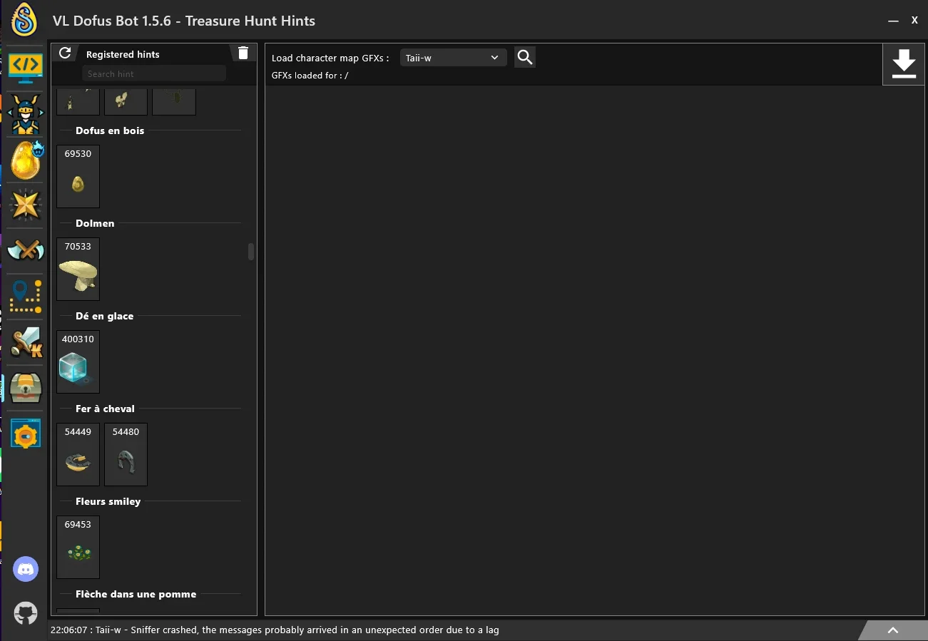
Task: Open the sword with K icon
Action: (26, 342)
